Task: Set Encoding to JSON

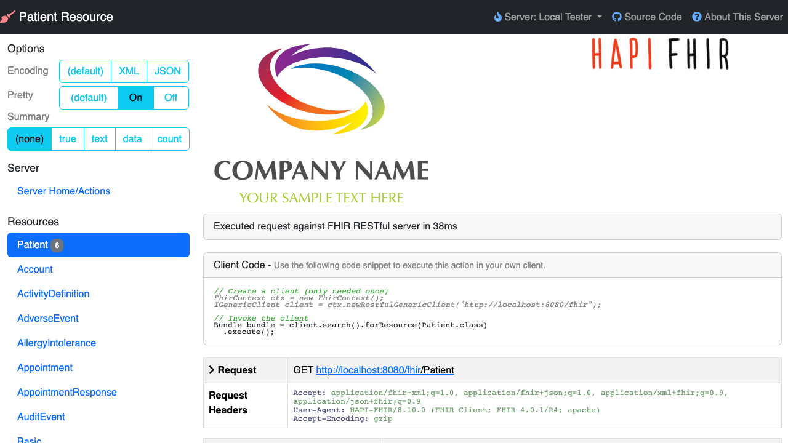Action: pyautogui.click(x=167, y=71)
